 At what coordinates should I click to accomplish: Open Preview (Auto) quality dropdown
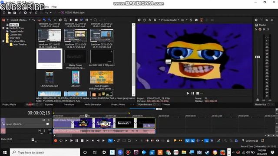170,20
